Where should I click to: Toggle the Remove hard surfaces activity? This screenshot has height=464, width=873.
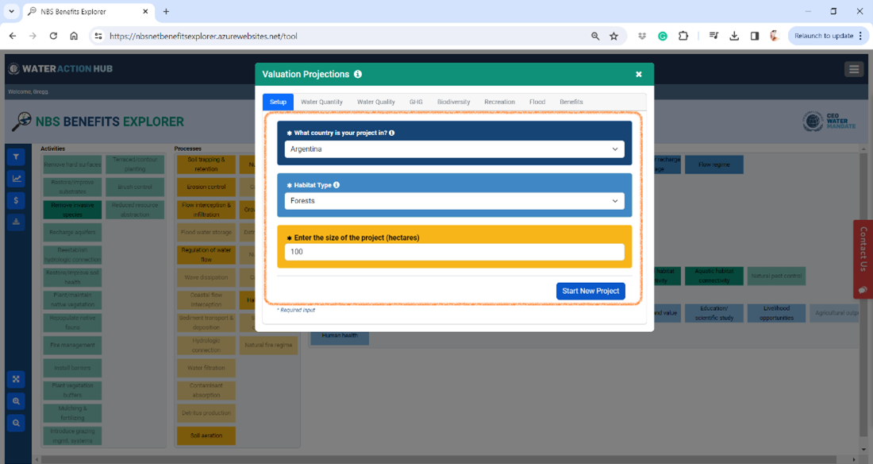(72, 164)
